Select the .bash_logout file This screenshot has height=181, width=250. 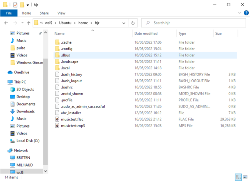[145, 81]
